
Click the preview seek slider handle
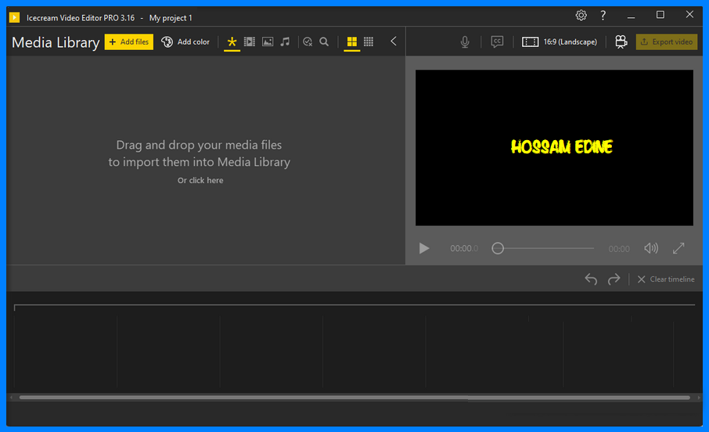[498, 248]
